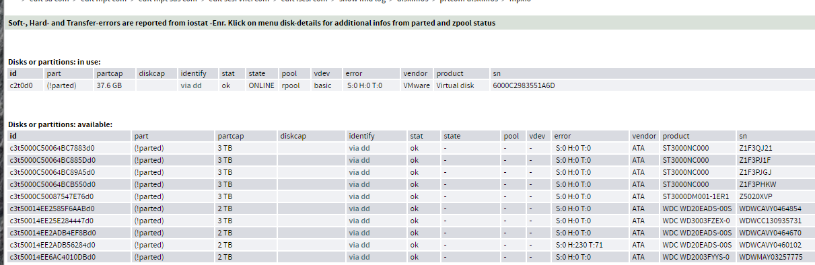
Task: Click 'via dd' link for disk c3t5000C50064BC89A5d0
Action: click(x=359, y=172)
